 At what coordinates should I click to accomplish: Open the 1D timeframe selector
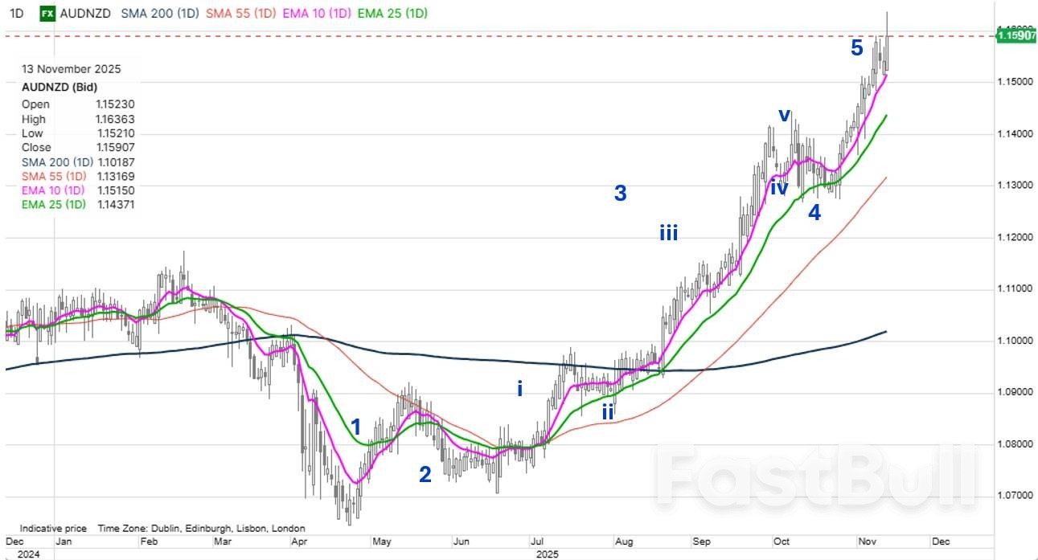[16, 14]
